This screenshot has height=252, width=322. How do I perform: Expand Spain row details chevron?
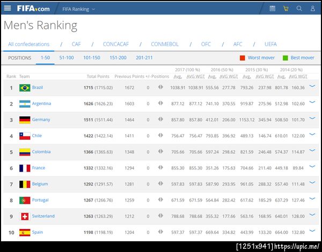point(312,231)
